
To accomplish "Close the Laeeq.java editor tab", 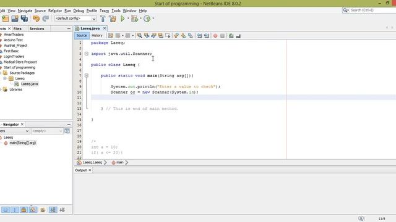I will click(x=105, y=28).
